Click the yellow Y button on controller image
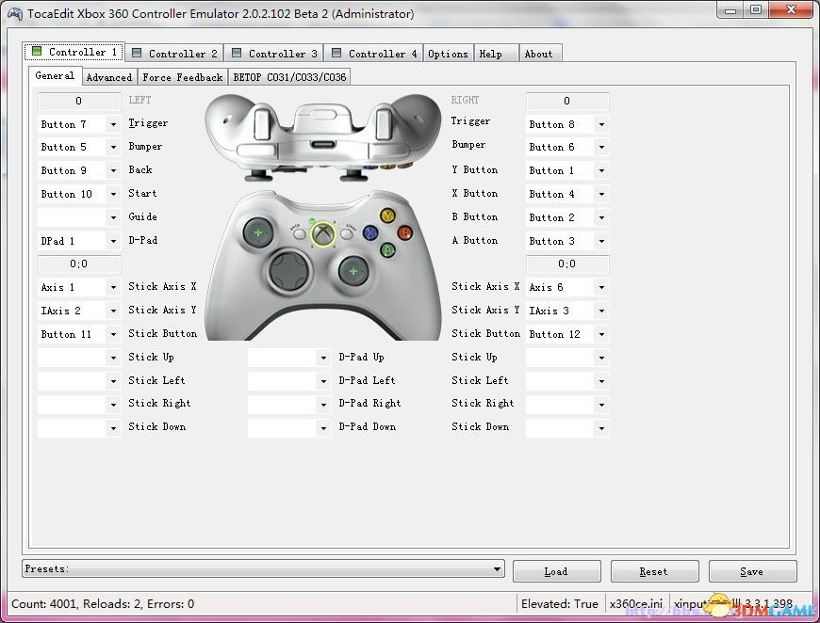 coord(387,216)
